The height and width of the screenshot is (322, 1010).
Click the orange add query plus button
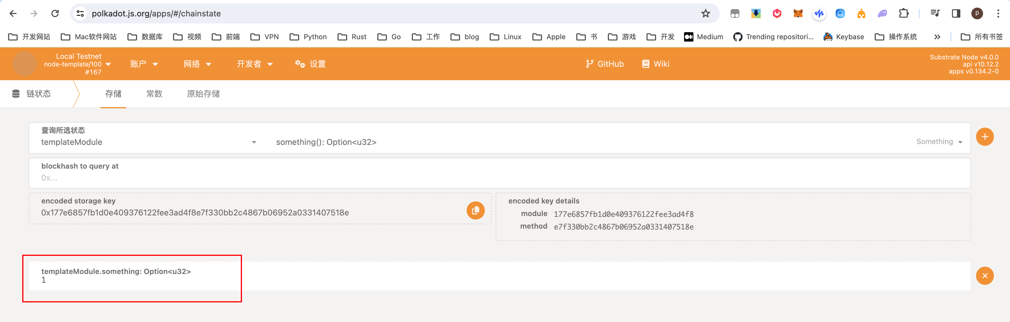pyautogui.click(x=985, y=137)
